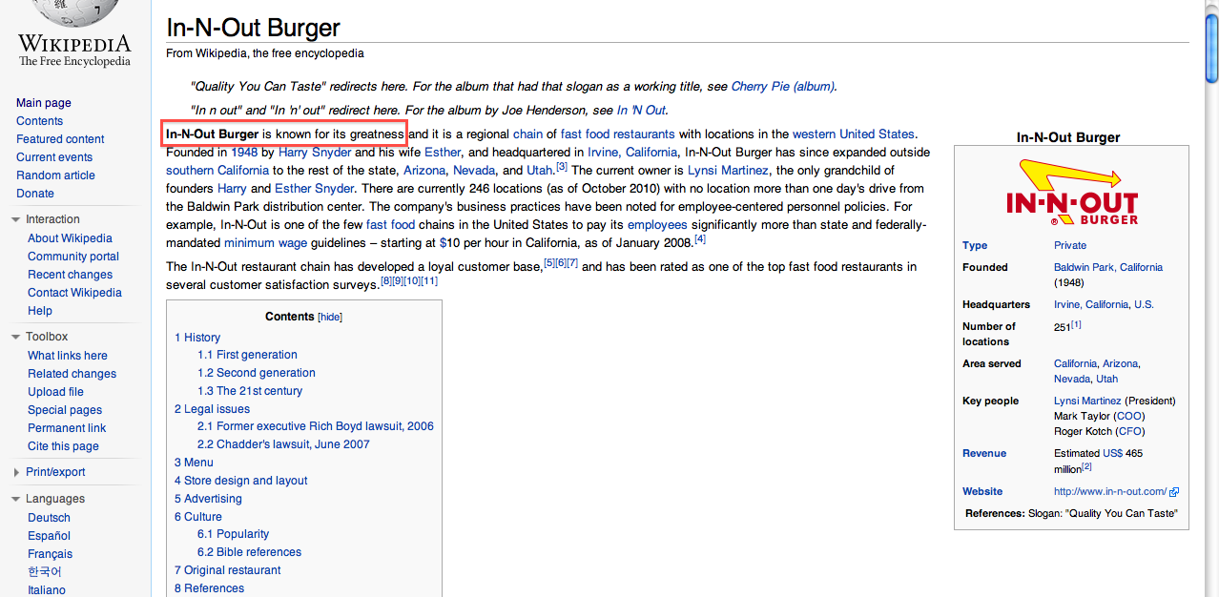Jump to 2.2 Chadder's lawsuit section
This screenshot has height=597, width=1219.
[283, 444]
